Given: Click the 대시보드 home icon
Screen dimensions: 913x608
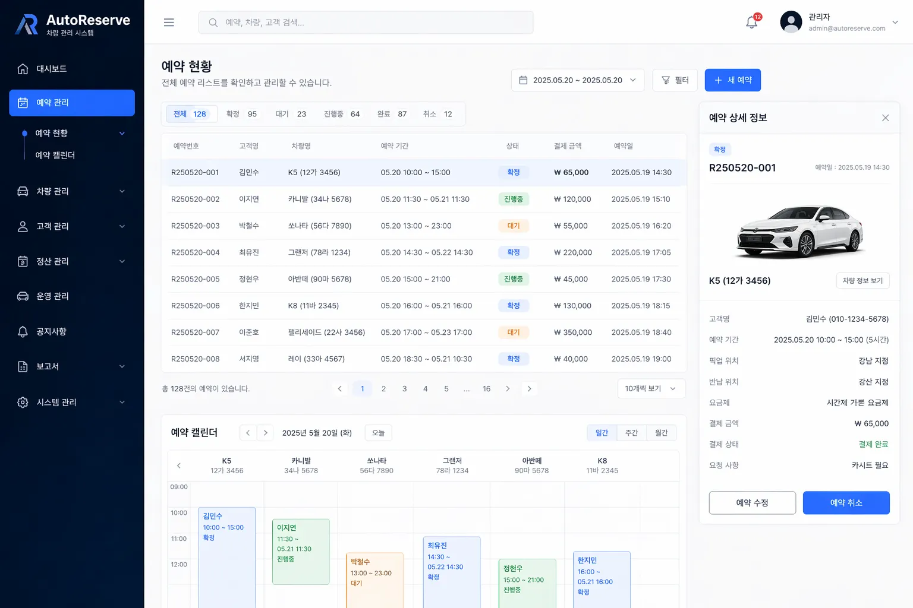Looking at the screenshot, I should tap(23, 69).
